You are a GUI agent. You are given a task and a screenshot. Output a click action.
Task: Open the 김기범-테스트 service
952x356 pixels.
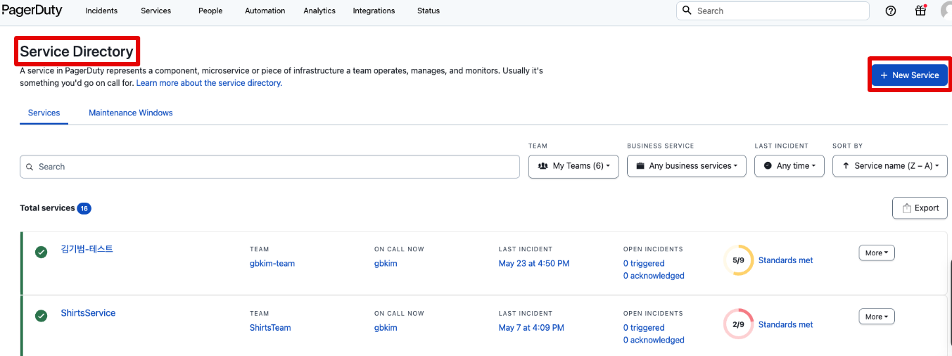[87, 249]
